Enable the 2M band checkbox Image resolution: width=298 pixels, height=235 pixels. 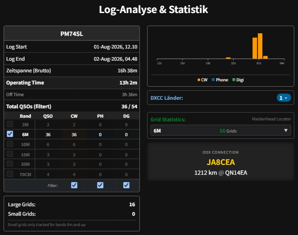tap(10, 124)
